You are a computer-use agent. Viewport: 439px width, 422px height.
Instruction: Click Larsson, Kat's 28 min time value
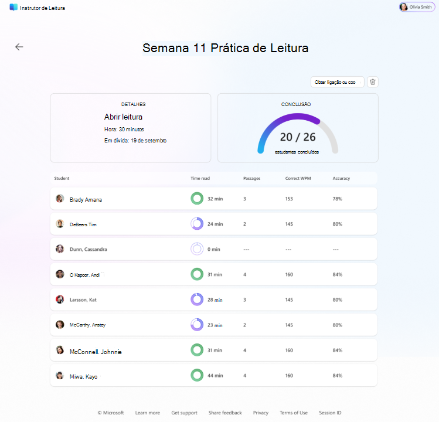click(215, 300)
